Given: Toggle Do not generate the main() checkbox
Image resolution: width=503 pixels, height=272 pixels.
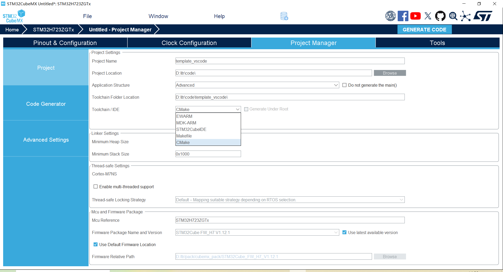Looking at the screenshot, I should click(x=345, y=85).
